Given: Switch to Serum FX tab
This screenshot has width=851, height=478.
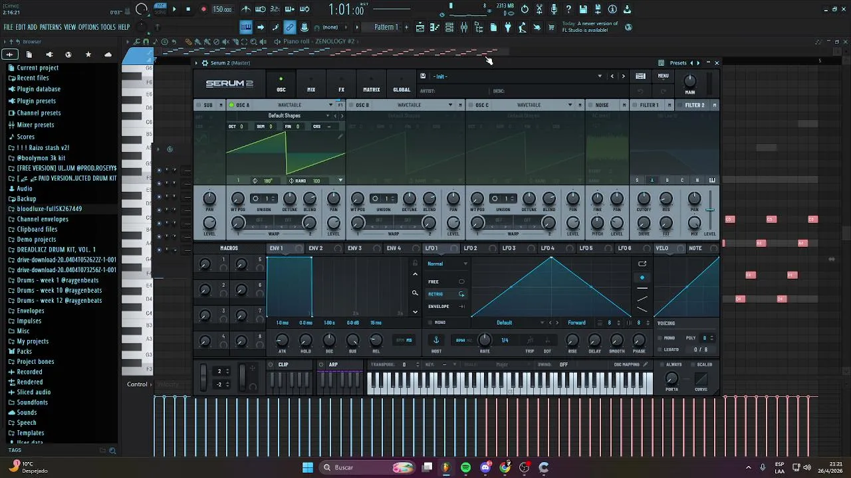Looking at the screenshot, I should click(341, 85).
